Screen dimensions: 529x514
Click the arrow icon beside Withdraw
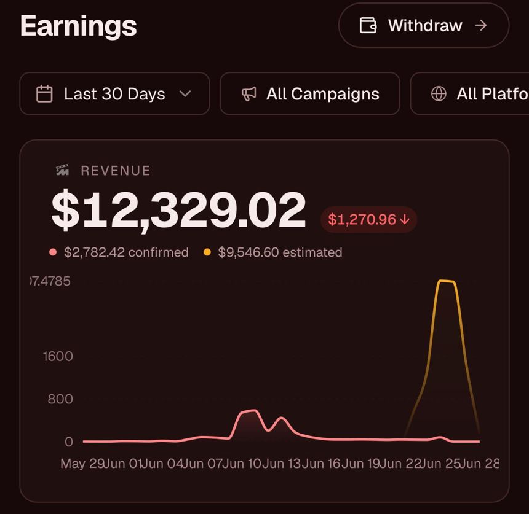point(481,25)
